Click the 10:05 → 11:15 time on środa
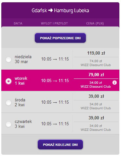 (55, 102)
